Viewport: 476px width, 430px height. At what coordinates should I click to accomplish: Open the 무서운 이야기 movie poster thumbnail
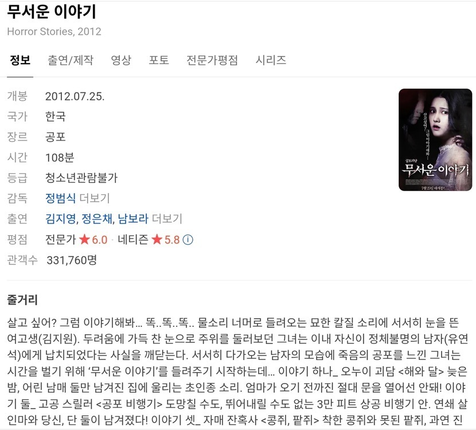(435, 140)
